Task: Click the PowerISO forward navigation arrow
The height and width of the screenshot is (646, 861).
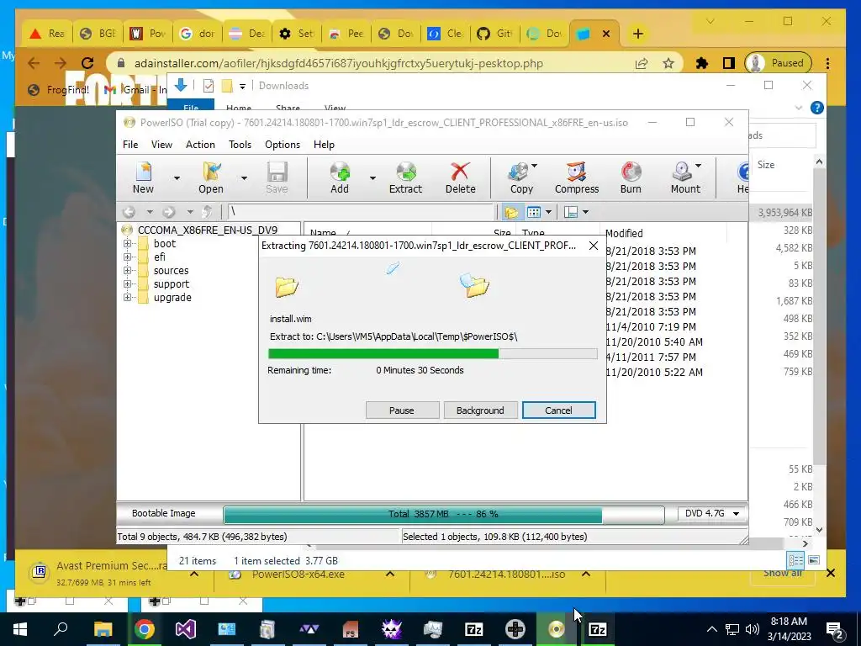Action: (x=168, y=211)
